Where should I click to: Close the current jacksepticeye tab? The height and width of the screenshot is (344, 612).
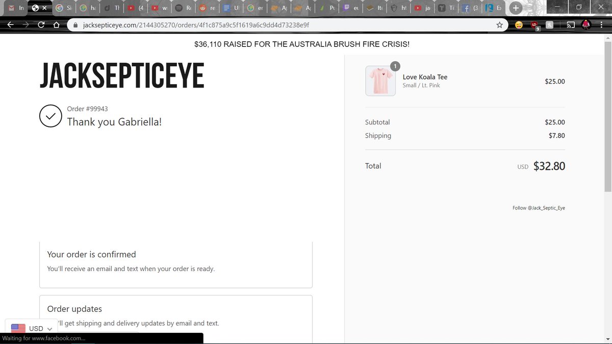click(44, 8)
